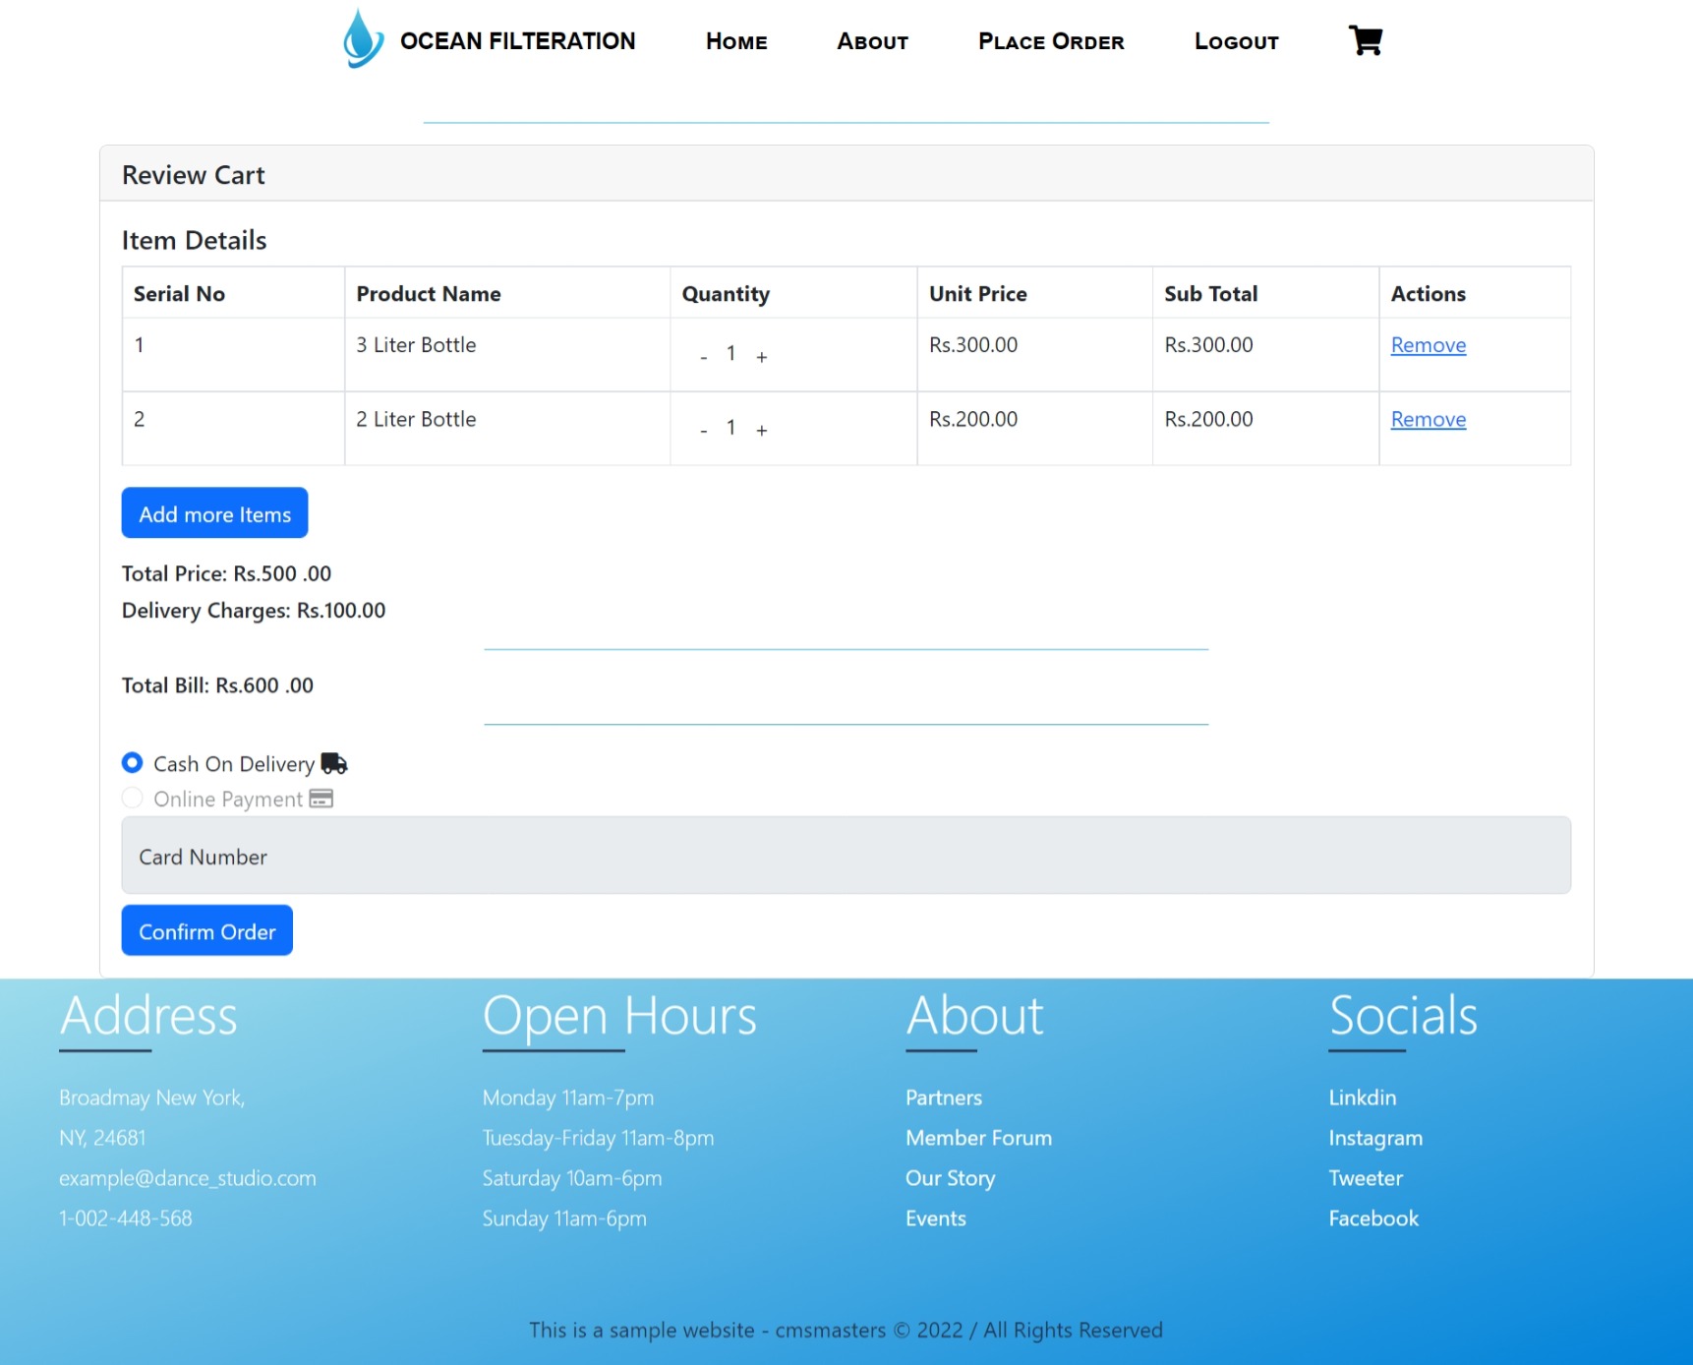This screenshot has height=1365, width=1693.
Task: Select Cash On Delivery radio button
Action: pyautogui.click(x=133, y=763)
